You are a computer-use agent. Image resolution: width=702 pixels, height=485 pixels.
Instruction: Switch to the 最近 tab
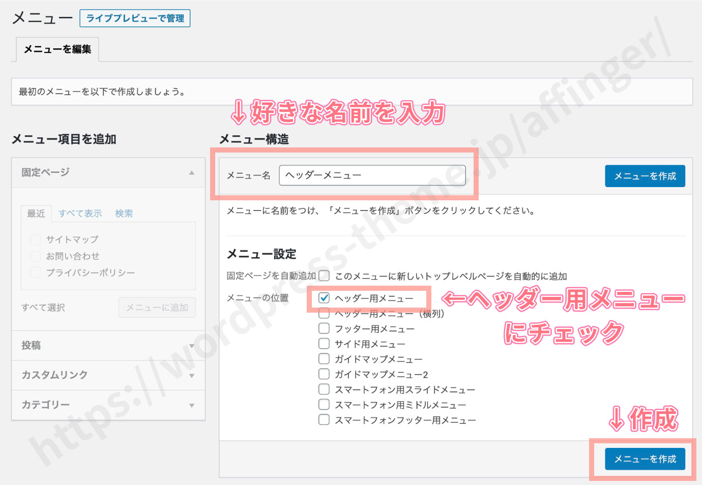pos(36,214)
